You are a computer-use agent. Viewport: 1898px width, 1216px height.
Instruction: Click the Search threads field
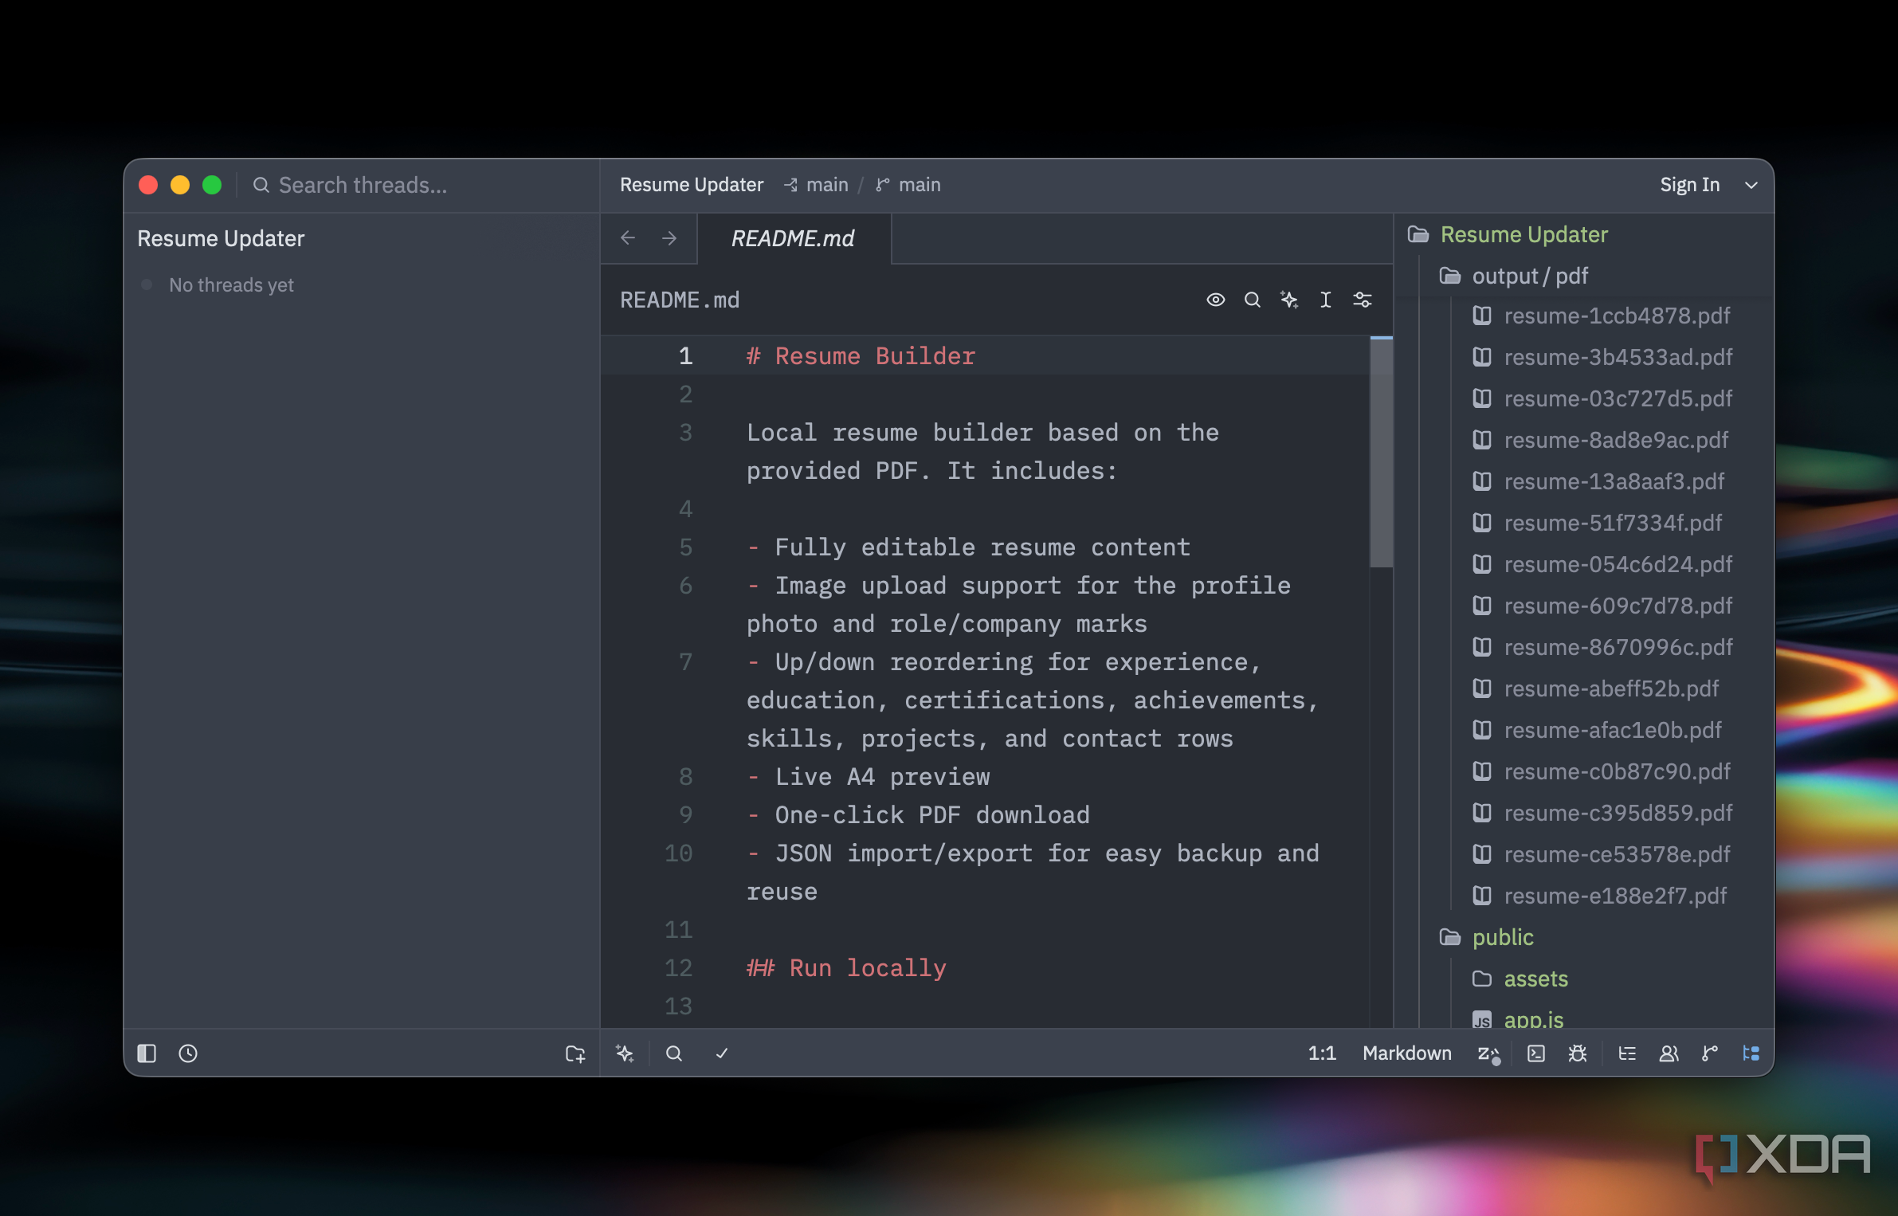[x=363, y=186]
